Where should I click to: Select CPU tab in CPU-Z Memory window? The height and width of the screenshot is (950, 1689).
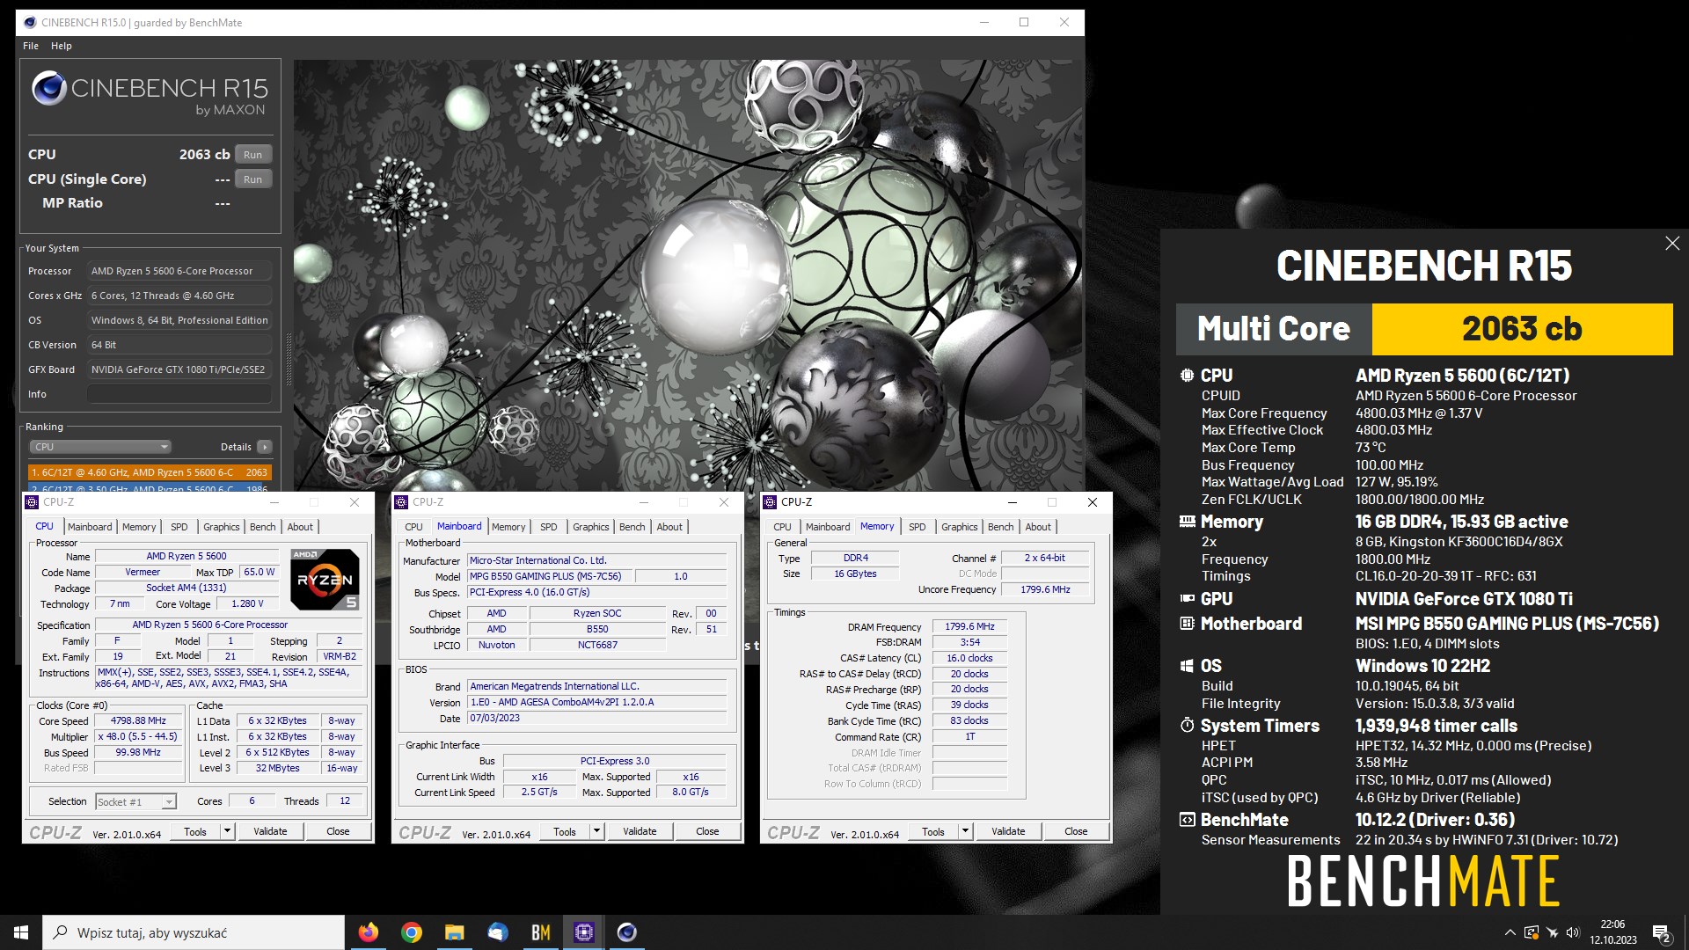[x=782, y=527]
